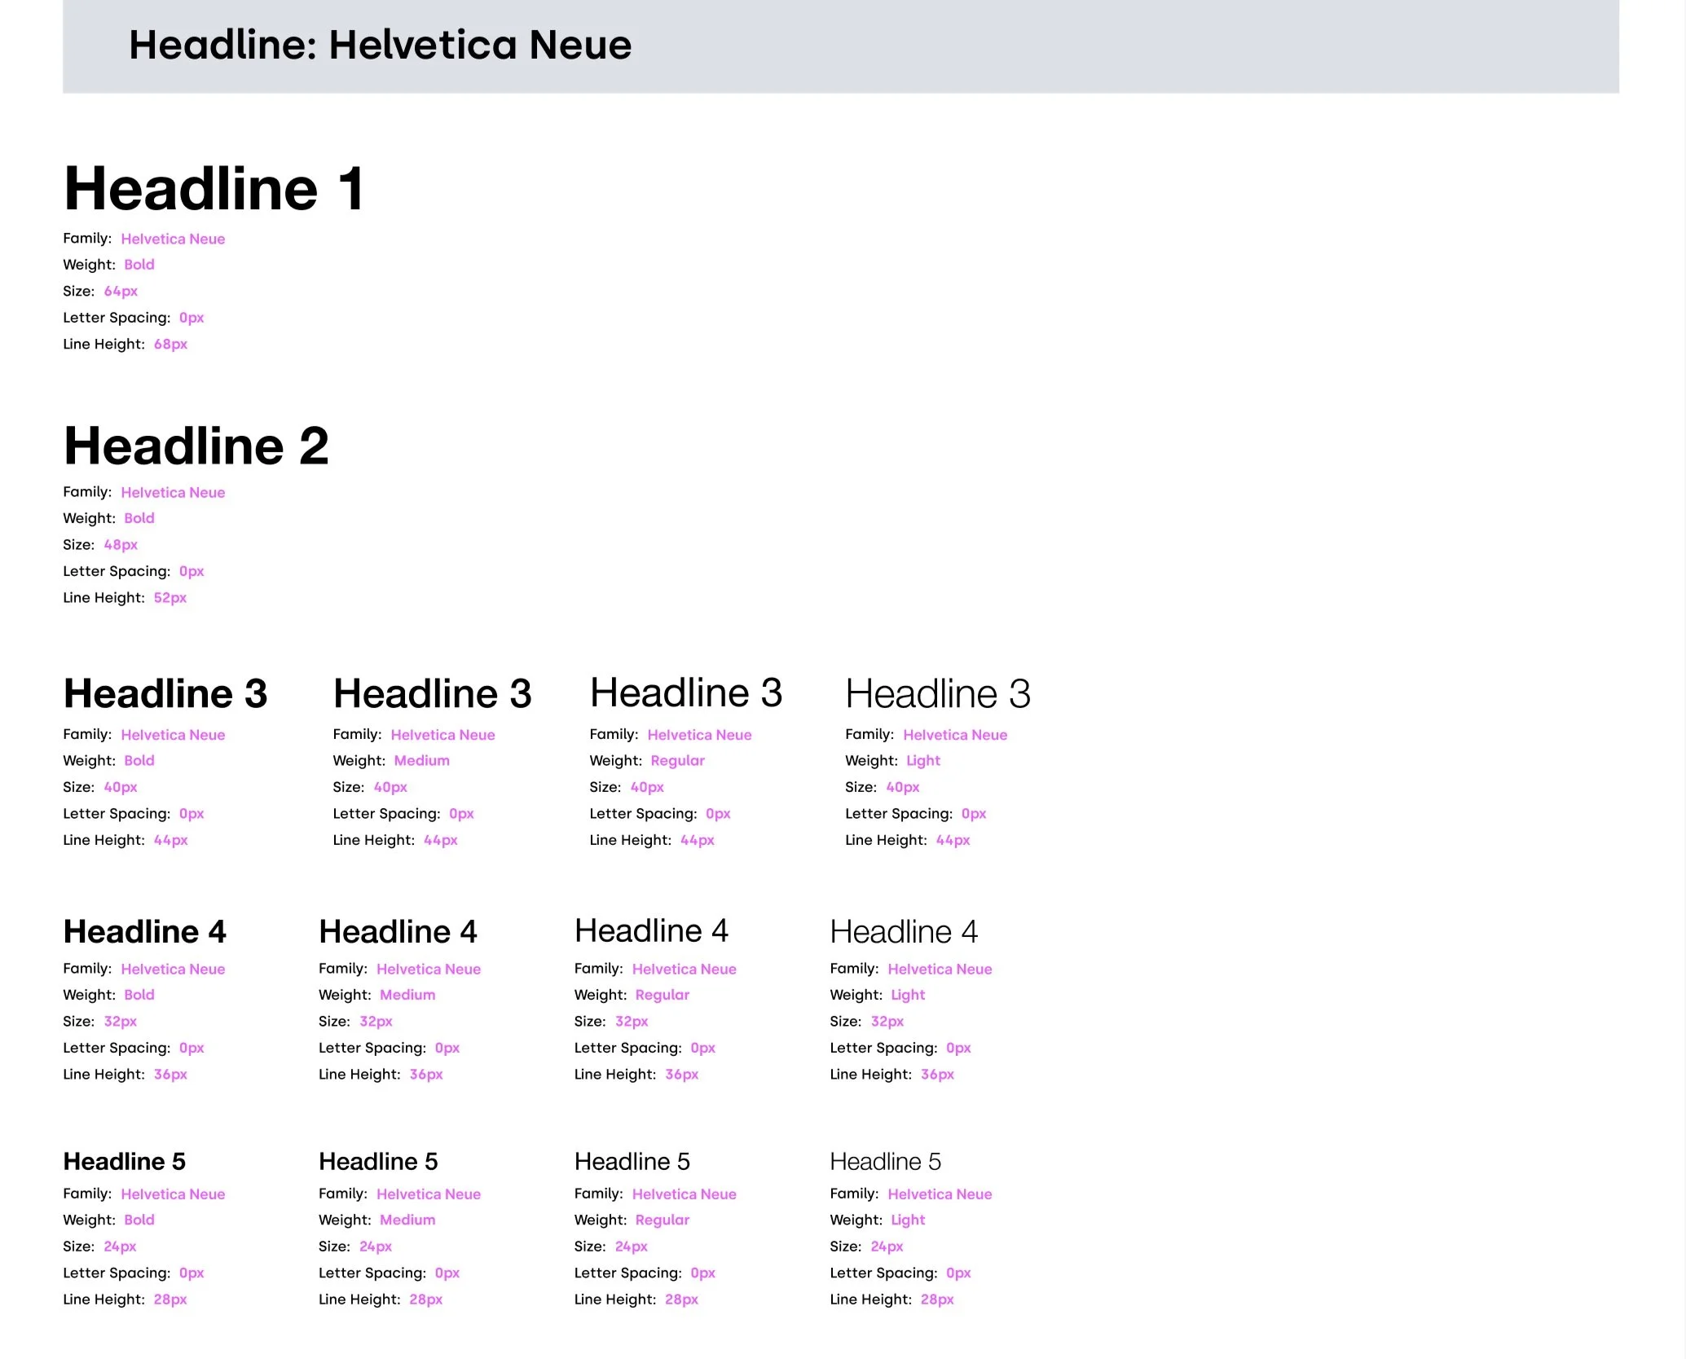Screen dimensions: 1686x1359
Task: Click the Medium weight 'Headline 3' sample
Action: click(x=432, y=693)
